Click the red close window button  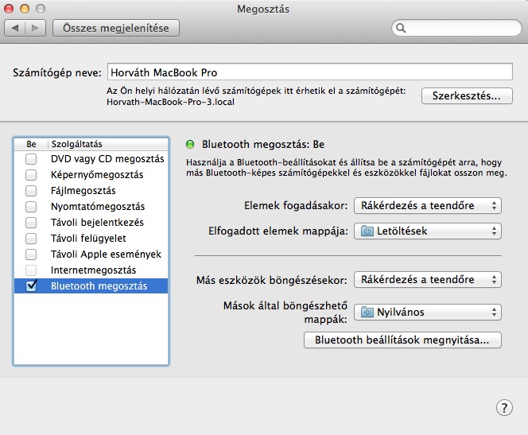pyautogui.click(x=9, y=9)
